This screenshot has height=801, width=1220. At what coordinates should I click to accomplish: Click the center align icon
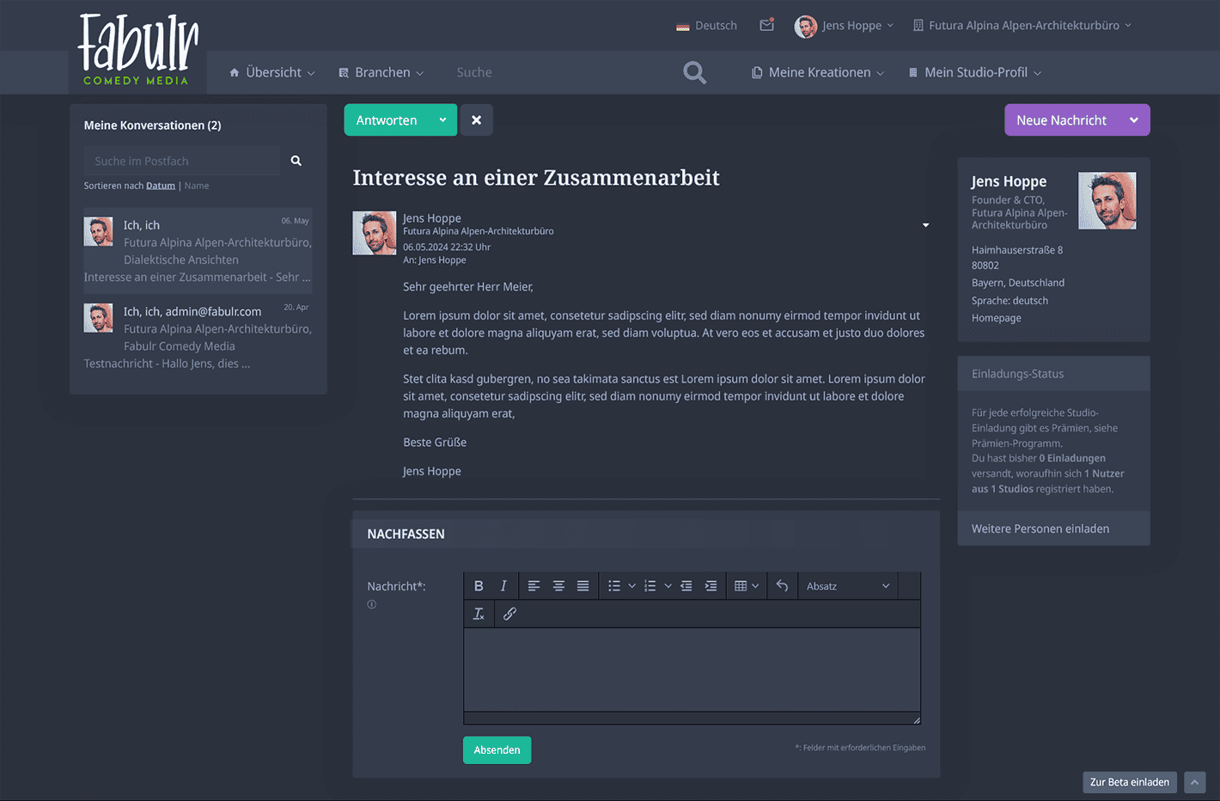coord(558,586)
